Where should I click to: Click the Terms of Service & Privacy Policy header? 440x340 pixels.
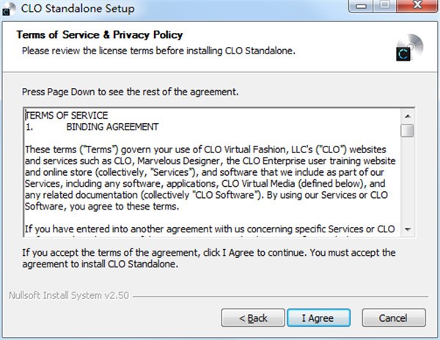coord(100,35)
